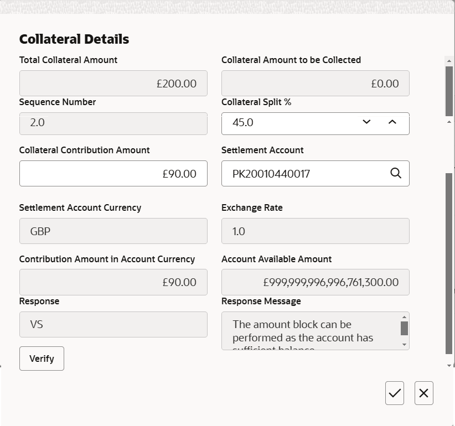Screen dimensions: 455x426
Task: Click the Collateral Details heading
Action: point(74,39)
